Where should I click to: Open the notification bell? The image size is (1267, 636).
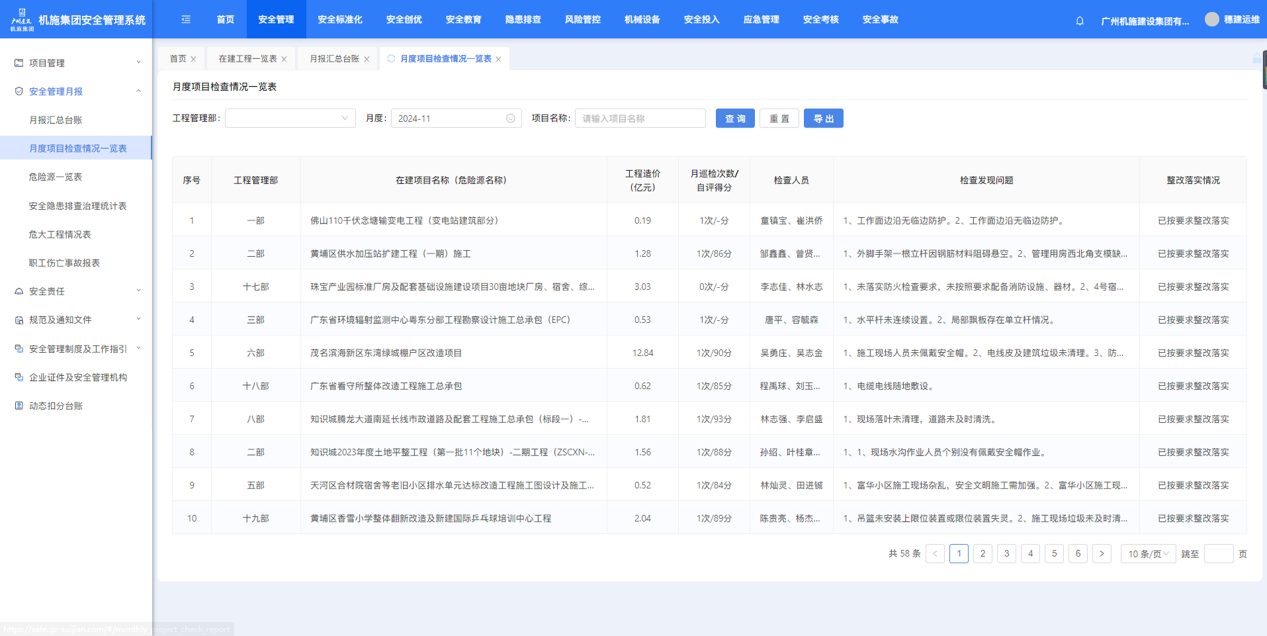1080,21
